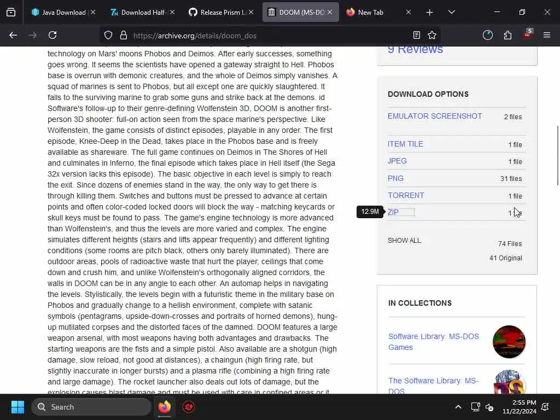Viewport: 560px width, 420px height.
Task: Close the Download Half- tab
Action: (x=172, y=12)
